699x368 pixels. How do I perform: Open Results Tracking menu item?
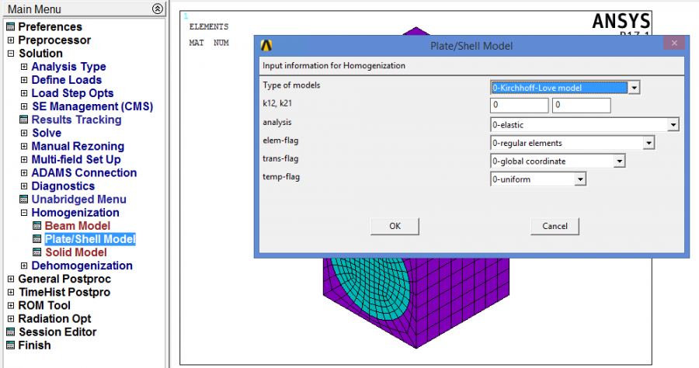(x=76, y=120)
